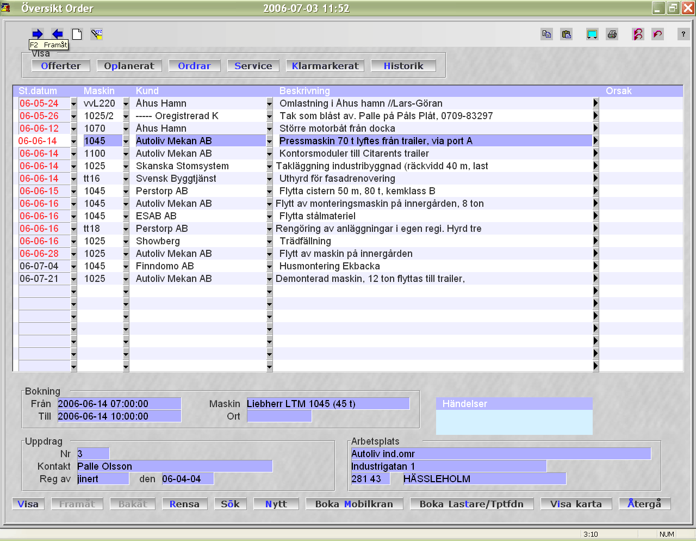The image size is (696, 541).
Task: Select date cell 06-07-21
Action: coord(45,279)
